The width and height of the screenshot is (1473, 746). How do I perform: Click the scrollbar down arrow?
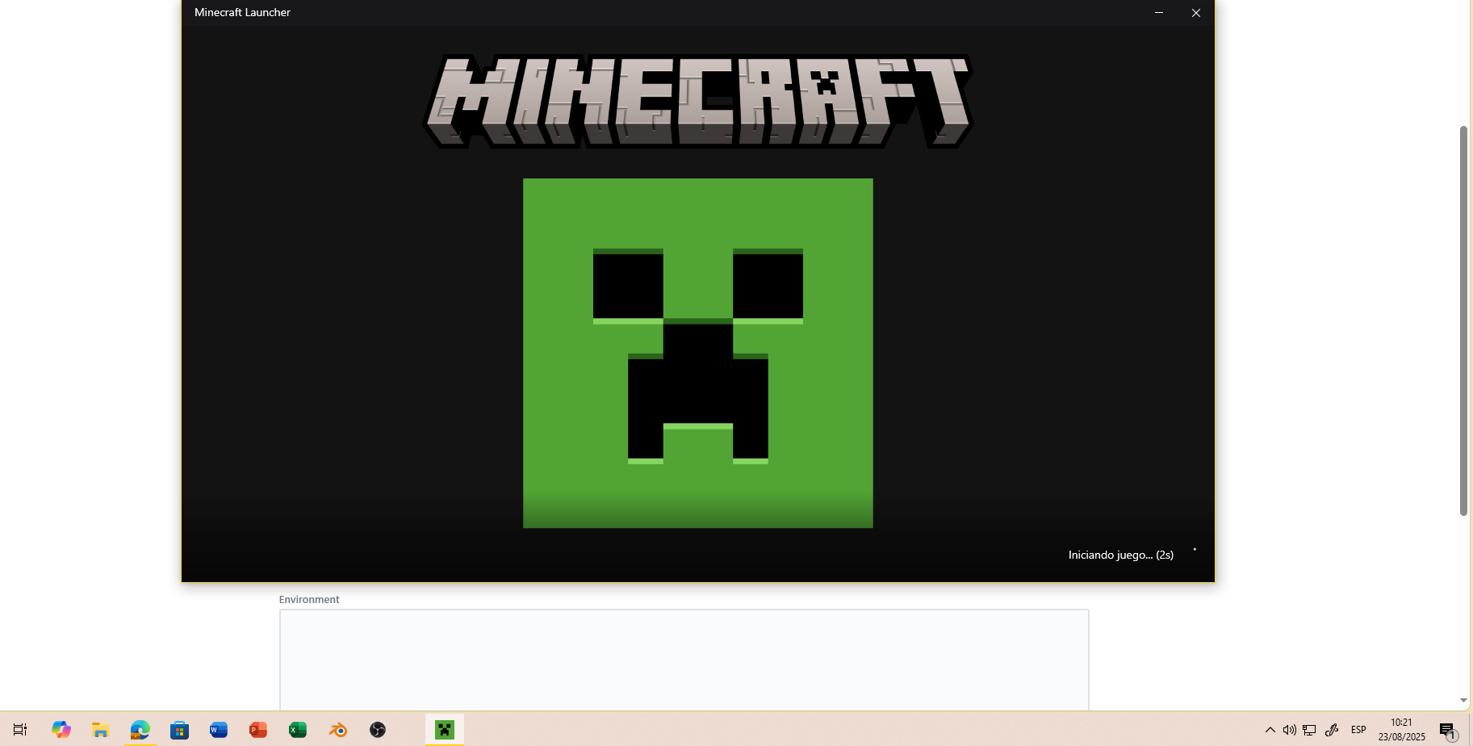tap(1463, 701)
